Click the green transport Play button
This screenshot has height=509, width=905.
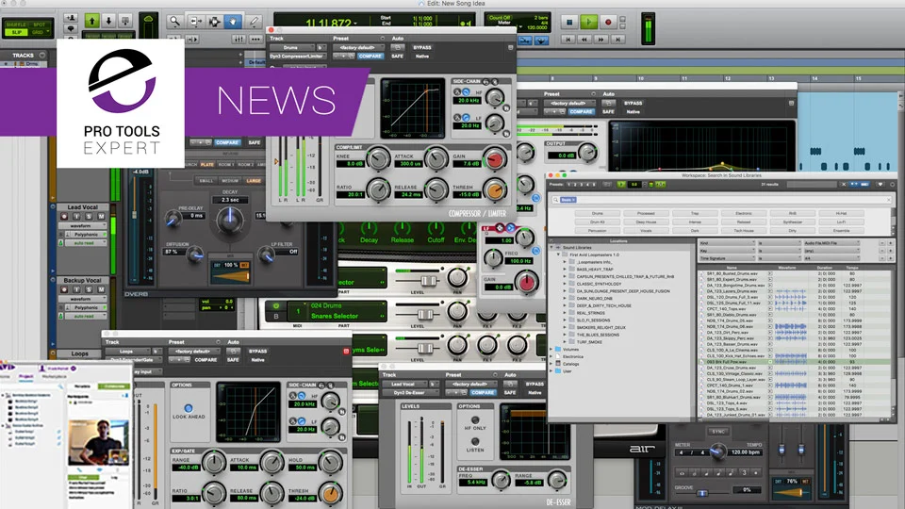tap(588, 22)
